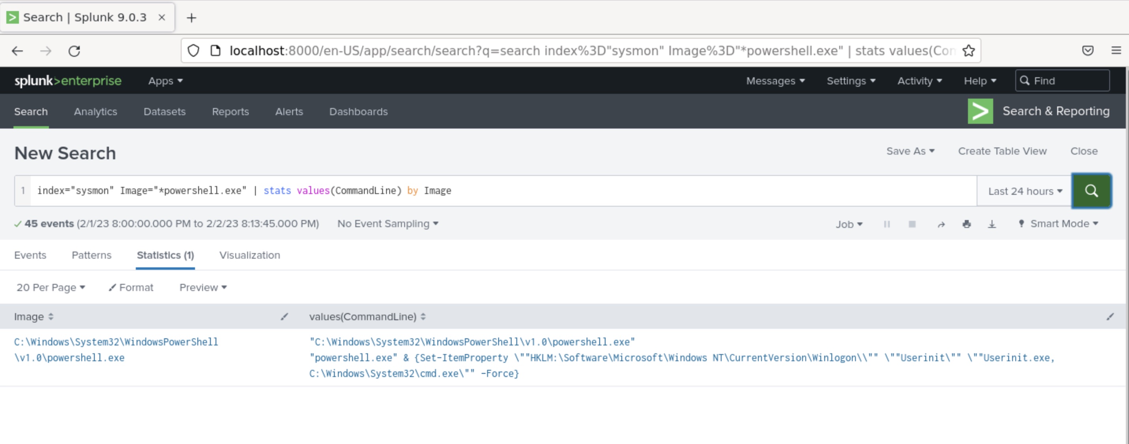Viewport: 1129px width, 444px height.
Task: Edit values(CommandLine) column with pencil icon
Action: click(x=1110, y=317)
